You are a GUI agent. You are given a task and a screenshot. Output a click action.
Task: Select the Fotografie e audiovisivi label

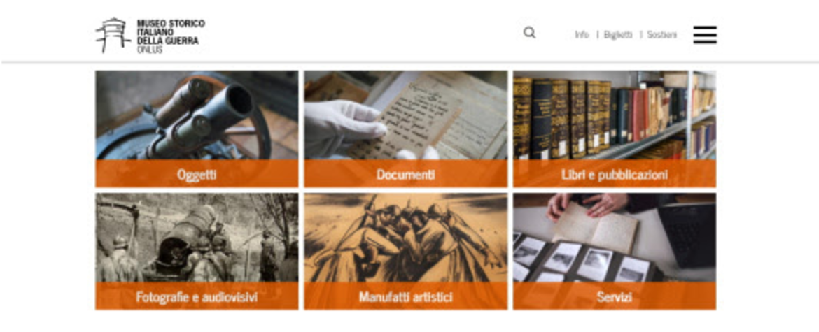click(x=197, y=296)
